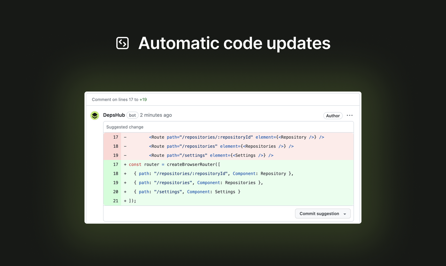Select added line 21 closing bracket
Viewport: 446px width, 266px height.
point(229,201)
